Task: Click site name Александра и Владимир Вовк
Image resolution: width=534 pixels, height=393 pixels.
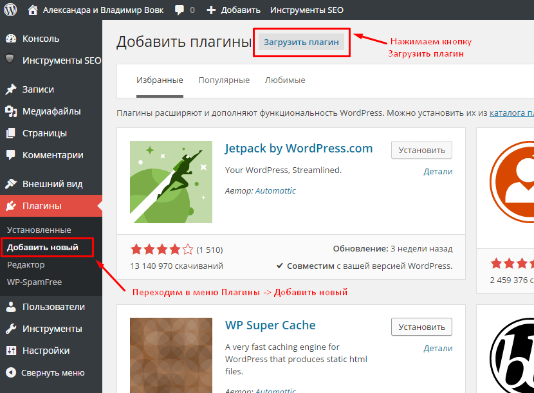Action: pos(103,10)
